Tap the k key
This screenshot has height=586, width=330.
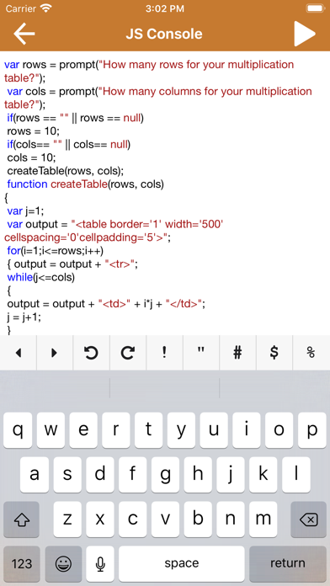point(263,474)
